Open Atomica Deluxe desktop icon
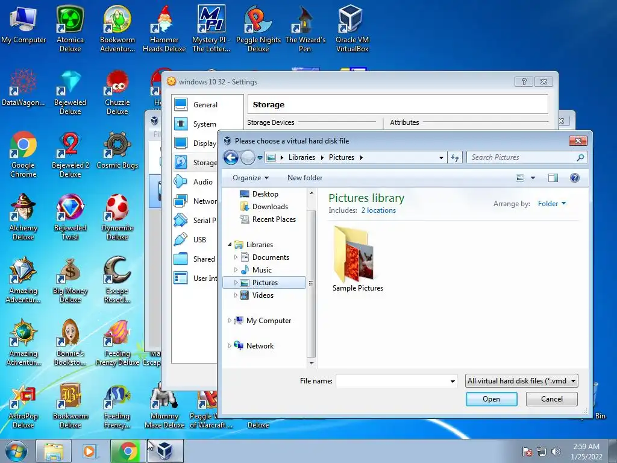This screenshot has width=617, height=463. pyautogui.click(x=70, y=29)
